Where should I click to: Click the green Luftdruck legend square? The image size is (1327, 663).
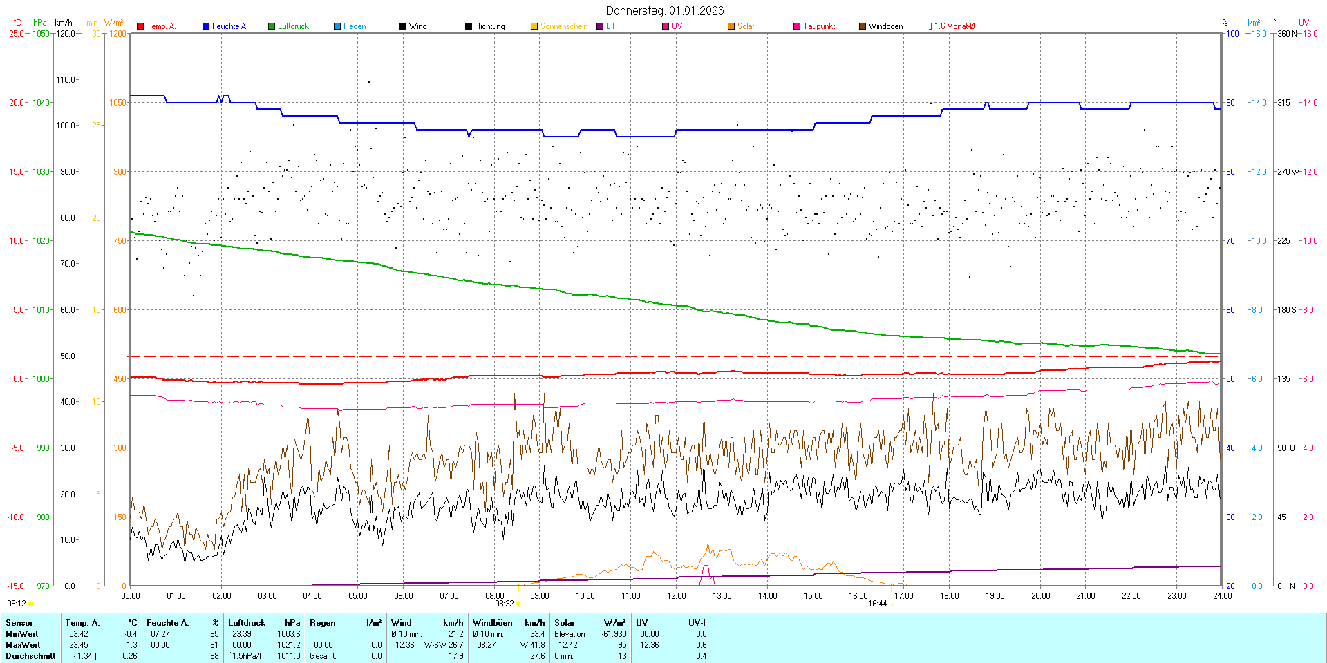click(x=272, y=26)
